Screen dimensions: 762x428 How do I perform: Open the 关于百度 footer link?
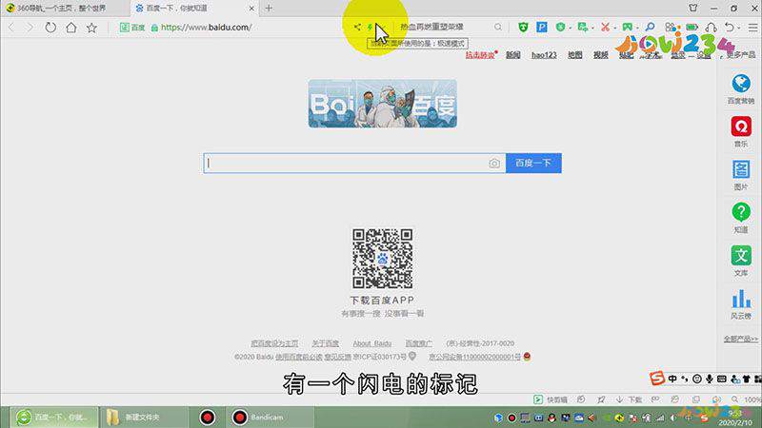[x=325, y=343]
